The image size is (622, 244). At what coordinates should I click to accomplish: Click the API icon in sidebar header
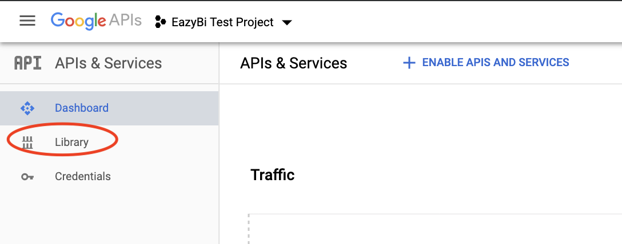[27, 63]
